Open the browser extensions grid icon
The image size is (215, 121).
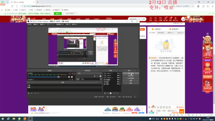click(198, 6)
